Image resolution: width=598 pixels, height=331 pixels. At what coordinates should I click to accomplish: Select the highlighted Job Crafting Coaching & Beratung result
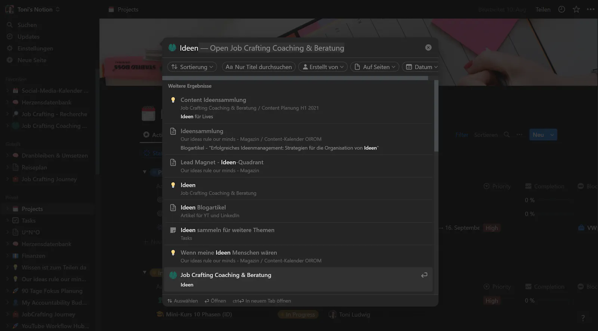point(298,279)
